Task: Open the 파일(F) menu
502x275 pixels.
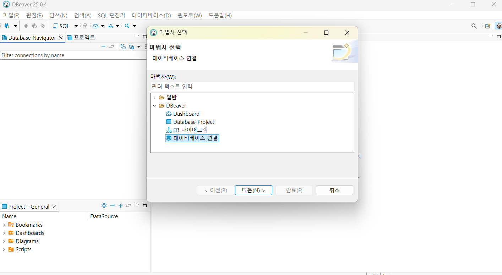Action: (x=11, y=15)
